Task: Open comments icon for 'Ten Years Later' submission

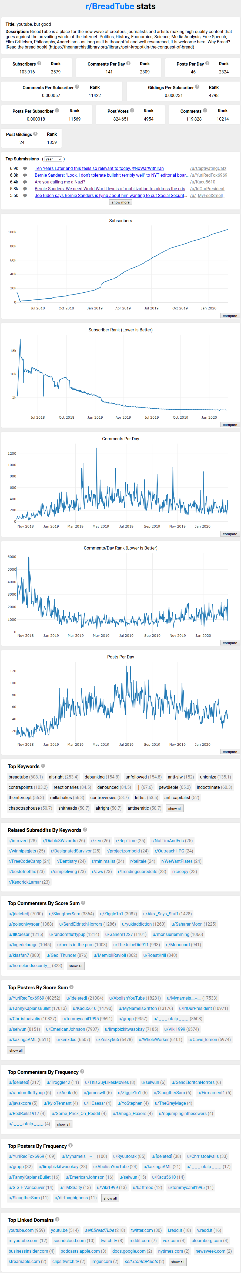Action: coord(25,169)
